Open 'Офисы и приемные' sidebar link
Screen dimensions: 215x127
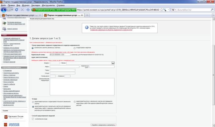(9, 75)
